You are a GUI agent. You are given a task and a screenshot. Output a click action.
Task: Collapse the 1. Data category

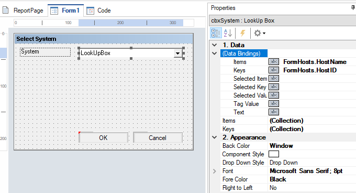click(214, 45)
